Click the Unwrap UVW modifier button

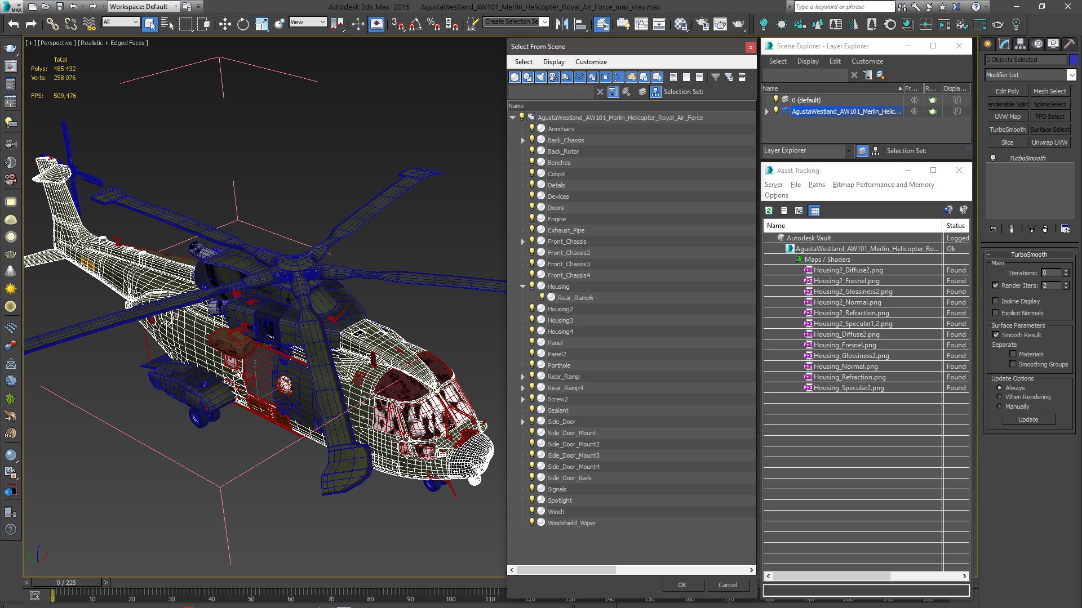pos(1049,142)
